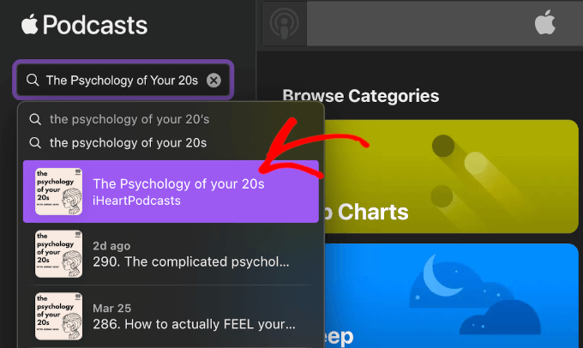Click the Podcasts title text
The height and width of the screenshot is (348, 583).
95,26
